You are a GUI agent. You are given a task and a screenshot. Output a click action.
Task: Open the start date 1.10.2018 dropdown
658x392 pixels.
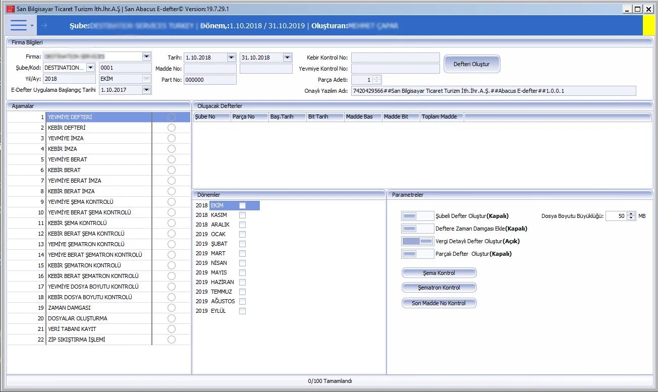tap(231, 58)
